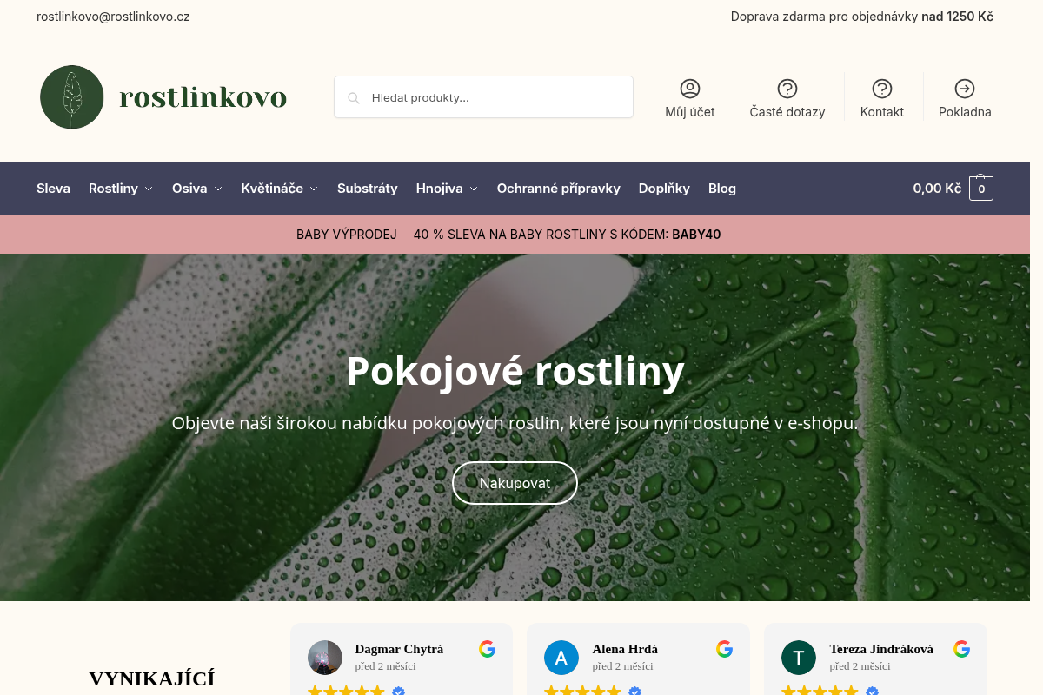Expand the Květináče menu chevron
Screen dimensions: 1043x695
[314, 189]
